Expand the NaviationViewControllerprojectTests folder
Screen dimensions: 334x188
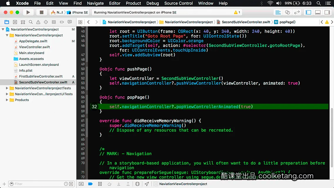7,88
